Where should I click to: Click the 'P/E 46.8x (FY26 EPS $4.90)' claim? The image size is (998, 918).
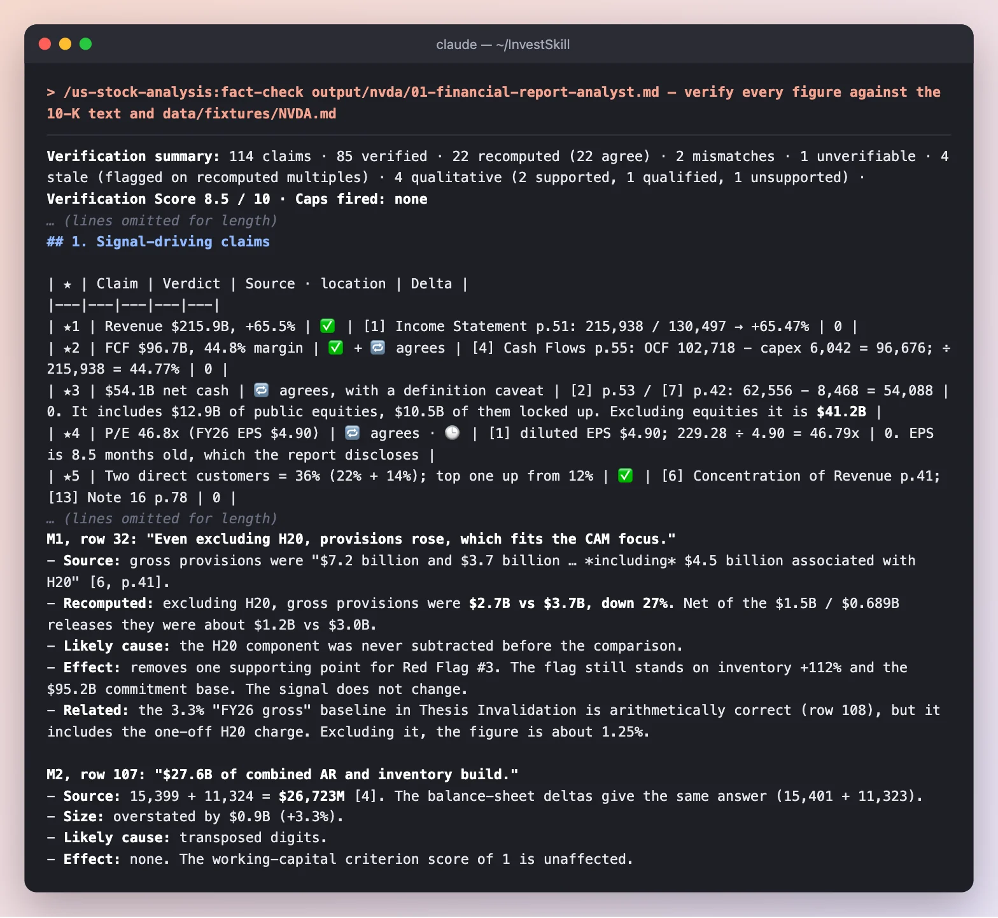(212, 434)
